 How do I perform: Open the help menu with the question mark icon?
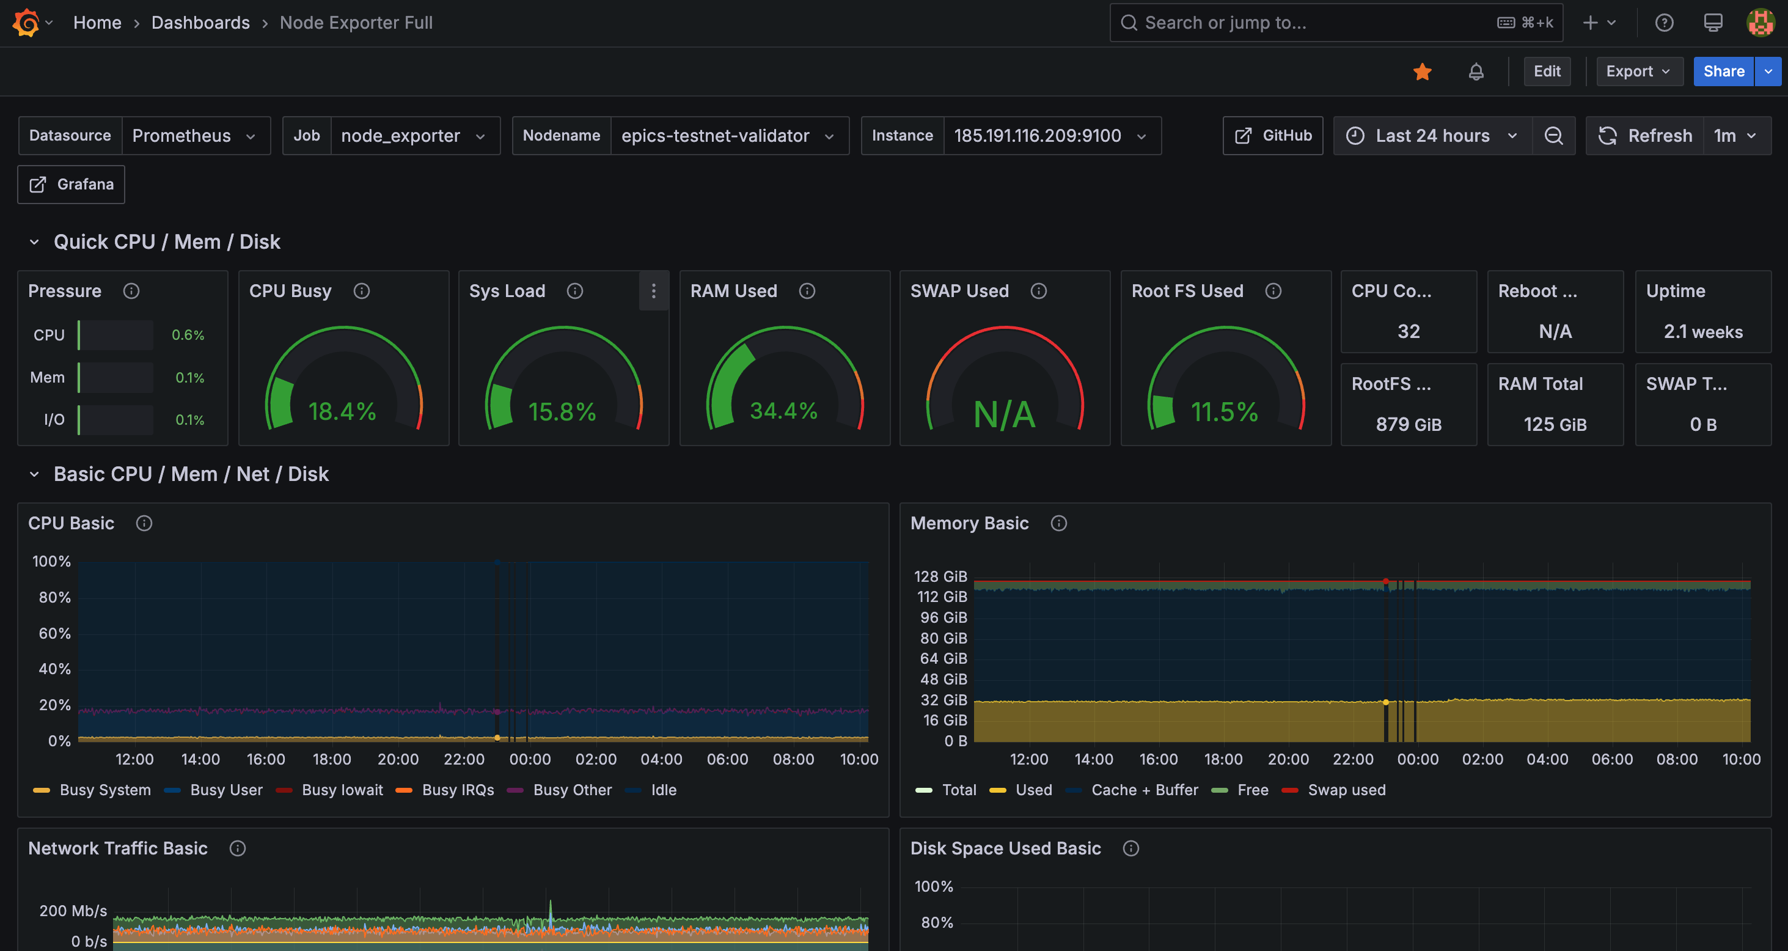point(1664,21)
